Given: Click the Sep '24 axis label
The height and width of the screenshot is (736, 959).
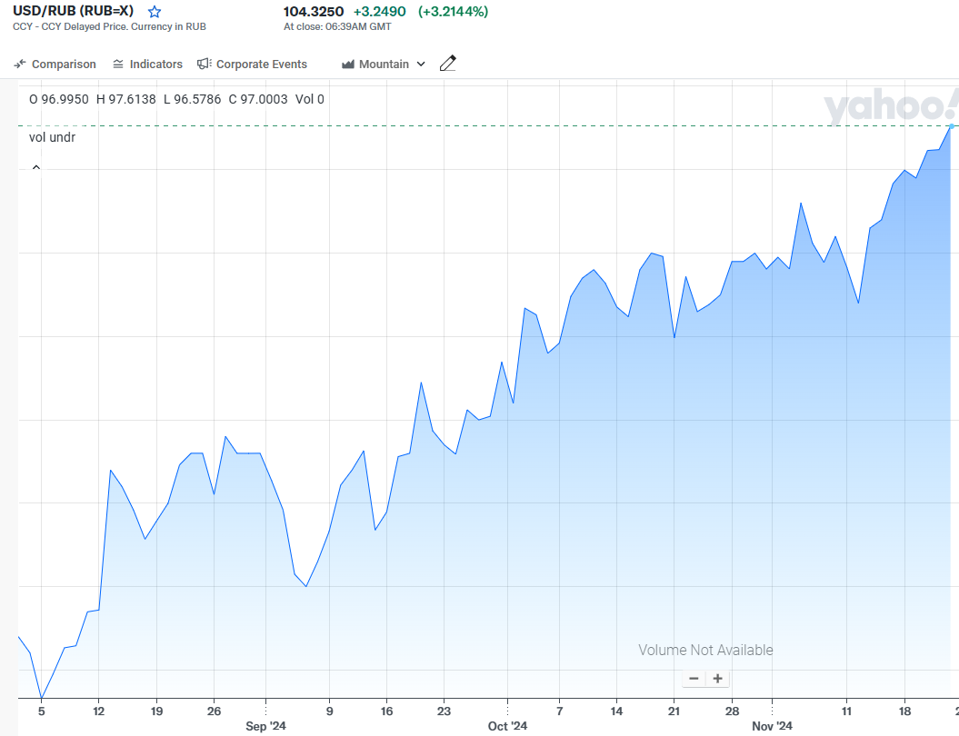Looking at the screenshot, I should tap(265, 726).
